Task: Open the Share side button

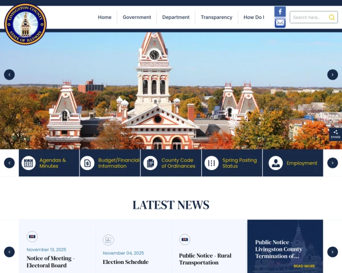Action: (x=336, y=134)
